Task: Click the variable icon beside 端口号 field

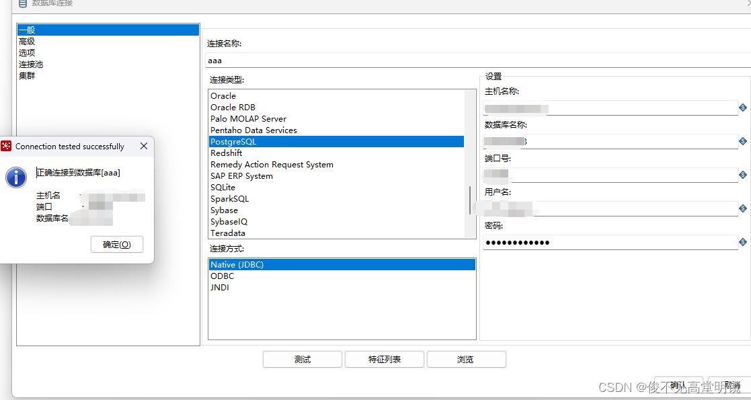Action: (x=742, y=175)
